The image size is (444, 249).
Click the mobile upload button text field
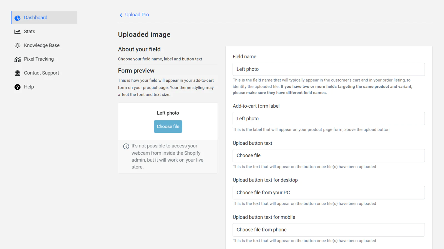pos(329,230)
